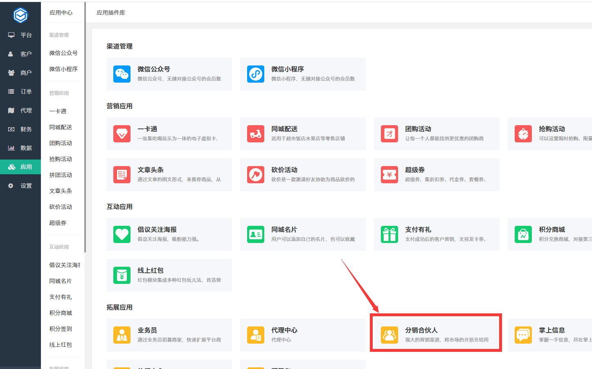592x369 pixels.
Task: Open the 同城配送 plugin card title
Action: 284,129
